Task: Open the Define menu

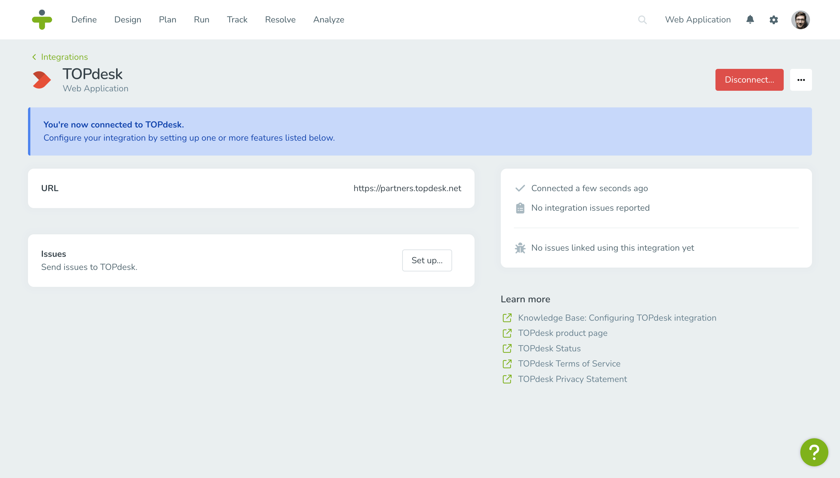Action: point(84,20)
